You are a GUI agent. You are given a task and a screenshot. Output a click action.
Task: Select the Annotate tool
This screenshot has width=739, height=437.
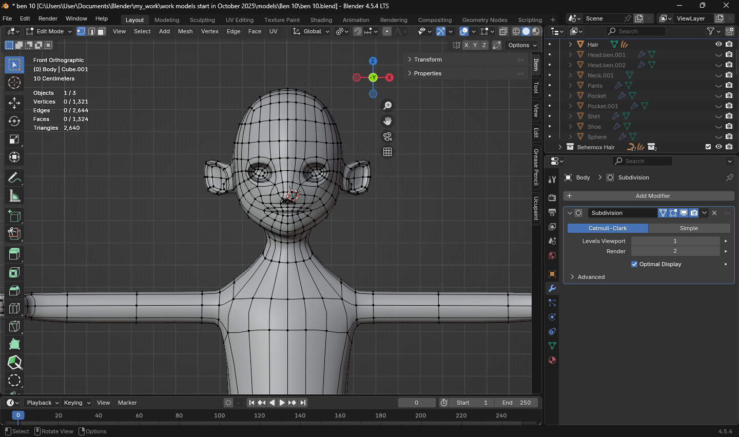[x=14, y=177]
